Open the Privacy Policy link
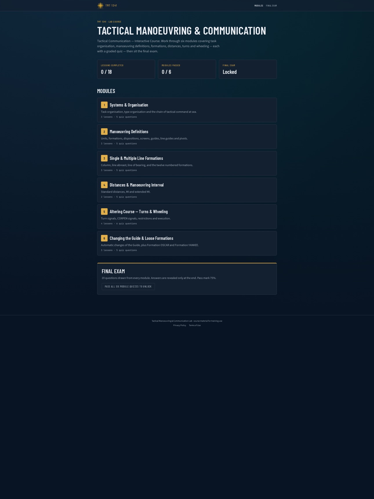Image resolution: width=374 pixels, height=499 pixels. click(180, 325)
